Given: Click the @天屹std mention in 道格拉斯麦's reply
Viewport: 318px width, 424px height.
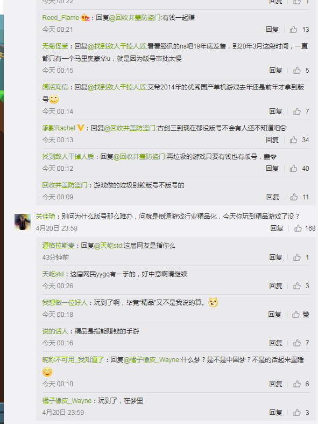Looking at the screenshot, I should click(108, 245).
